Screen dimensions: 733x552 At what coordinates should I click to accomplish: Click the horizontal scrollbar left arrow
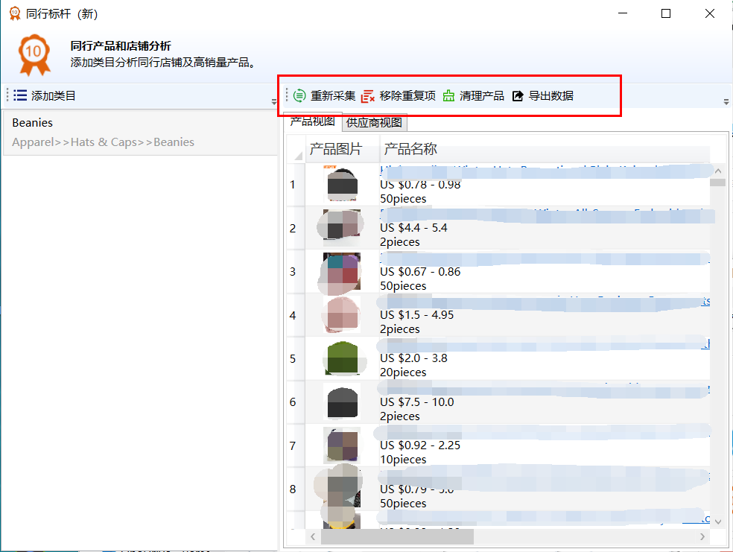(313, 536)
